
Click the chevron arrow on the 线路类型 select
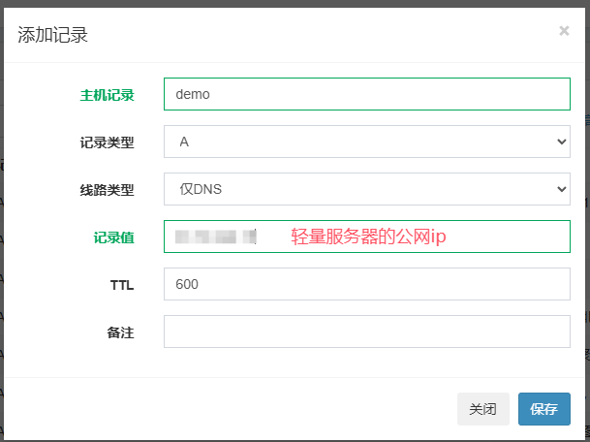(x=560, y=189)
